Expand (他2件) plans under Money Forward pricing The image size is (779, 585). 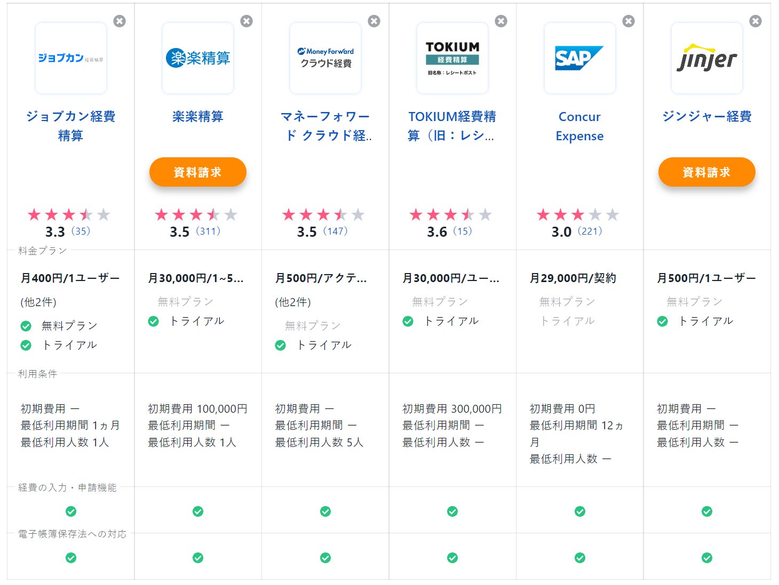pos(293,302)
